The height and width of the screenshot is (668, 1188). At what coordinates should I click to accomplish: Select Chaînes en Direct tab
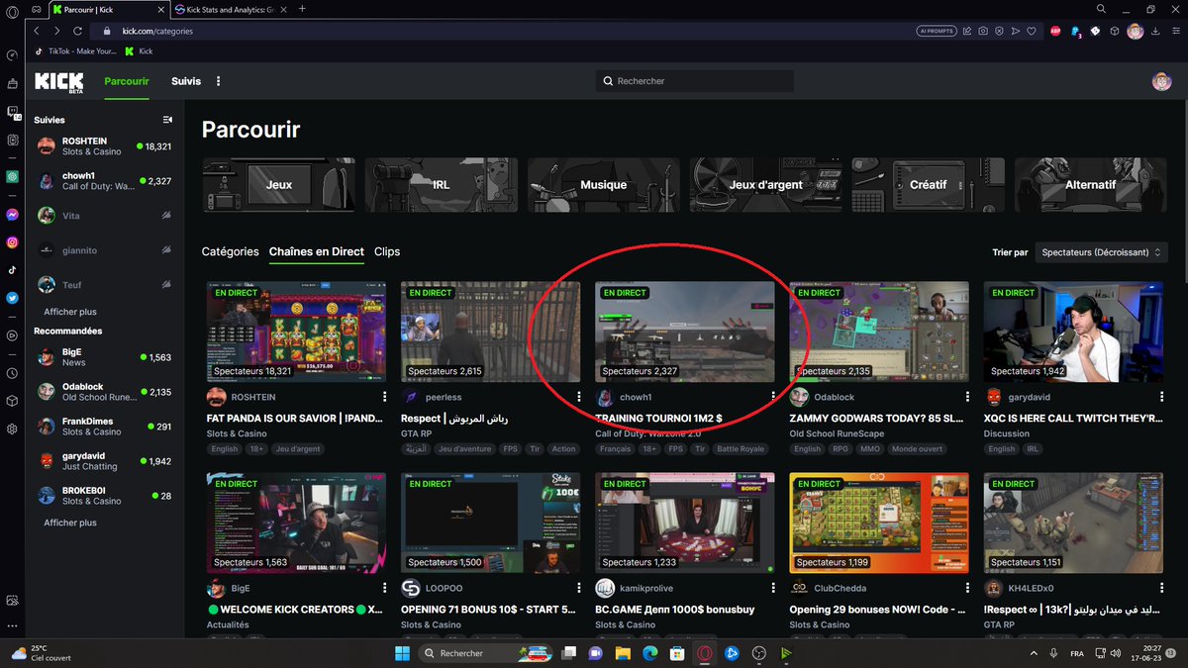tap(317, 252)
